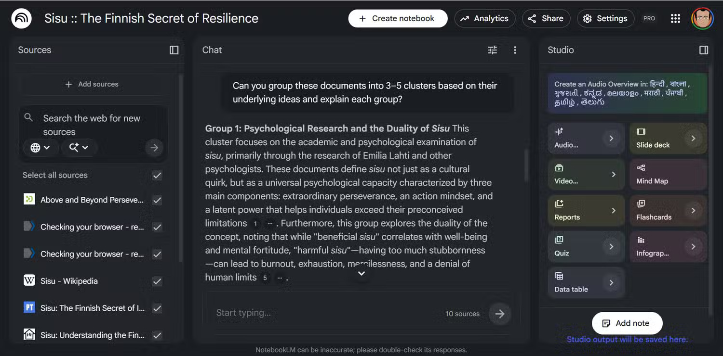Viewport: 723px width, 356px height.
Task: Click the notebook title Sisu :: The Finnish Secret of Resilience
Action: pyautogui.click(x=151, y=18)
